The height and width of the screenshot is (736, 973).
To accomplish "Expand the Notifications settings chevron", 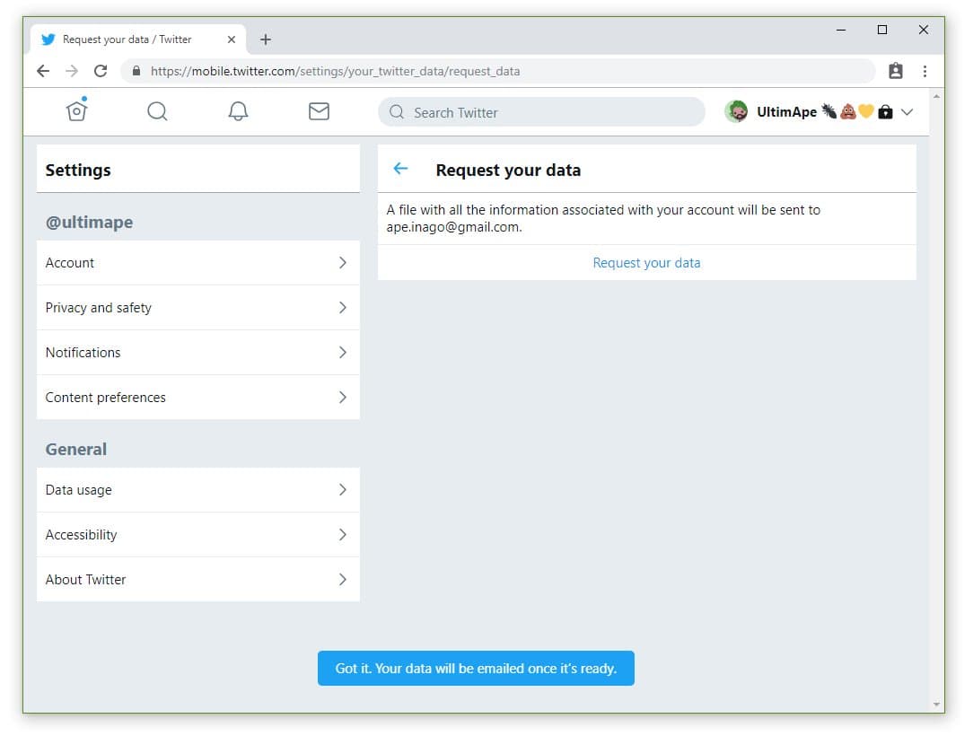I will [x=342, y=353].
